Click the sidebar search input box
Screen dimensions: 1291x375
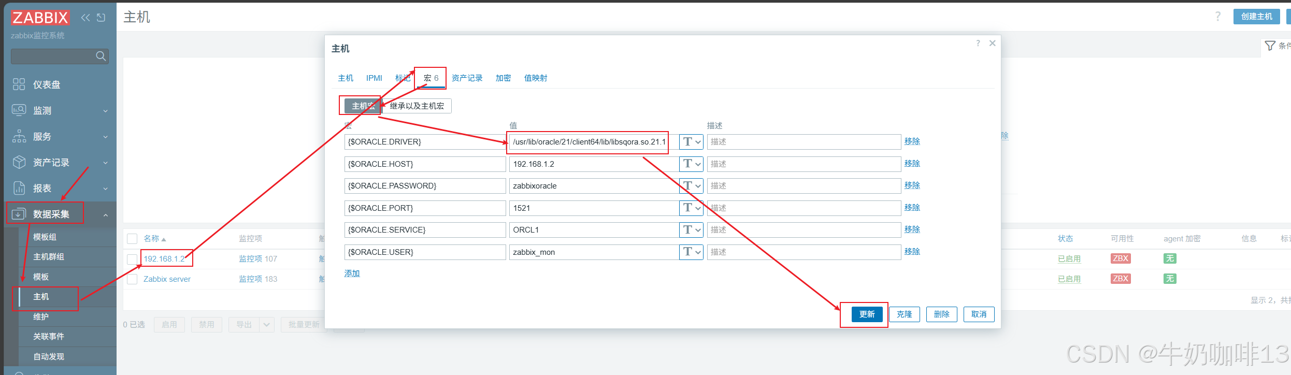tap(60, 56)
